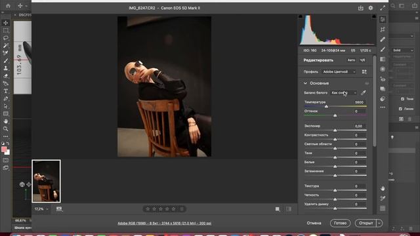Swap foreground and background colors
The width and height of the screenshot is (420, 236).
click(8, 144)
